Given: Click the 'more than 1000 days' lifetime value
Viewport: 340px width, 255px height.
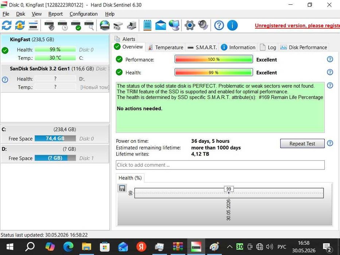Looking at the screenshot, I should (216, 148).
